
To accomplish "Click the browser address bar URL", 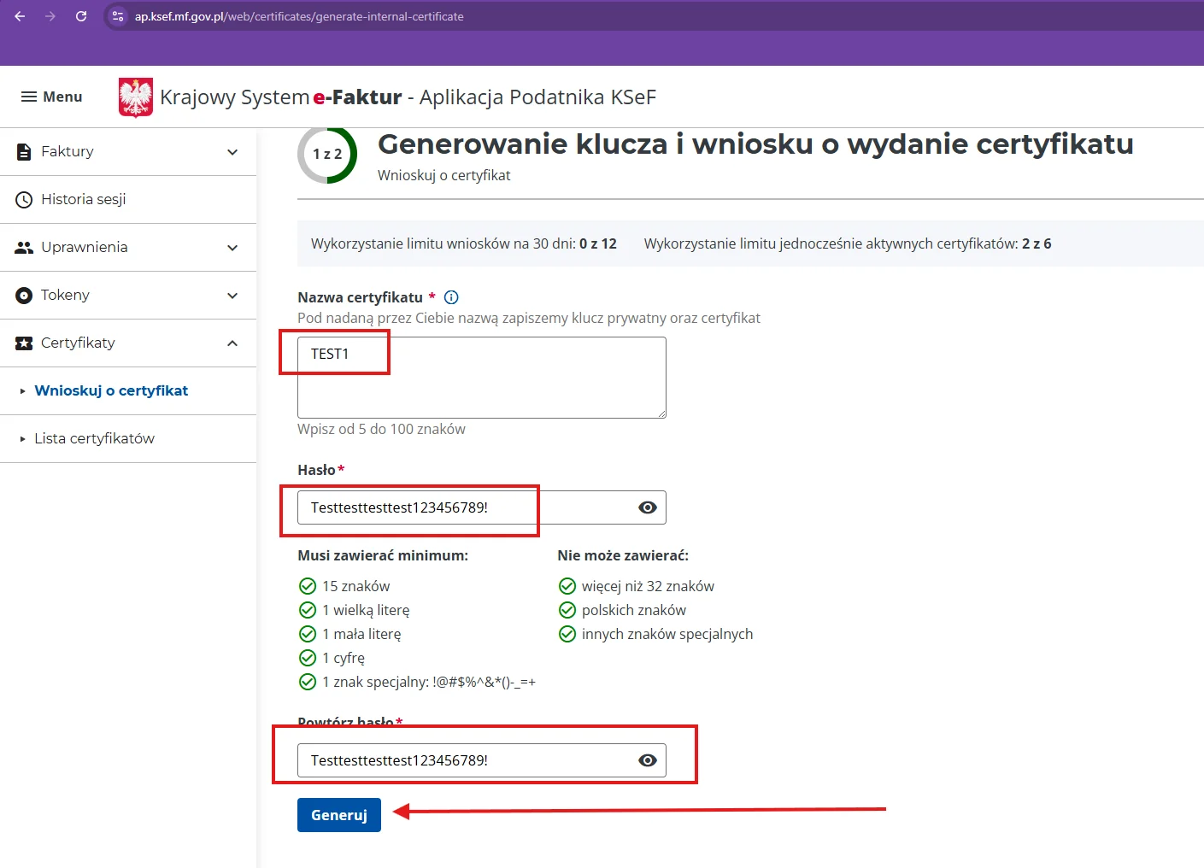I will [x=299, y=16].
